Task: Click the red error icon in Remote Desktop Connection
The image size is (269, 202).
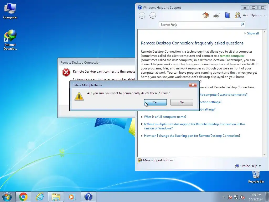Action: (x=66, y=72)
